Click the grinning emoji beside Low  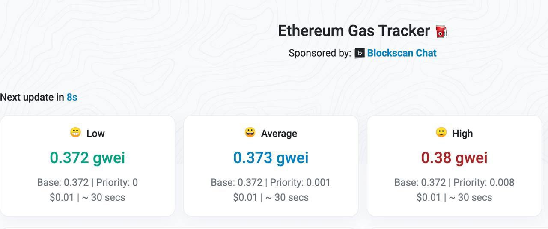75,133
